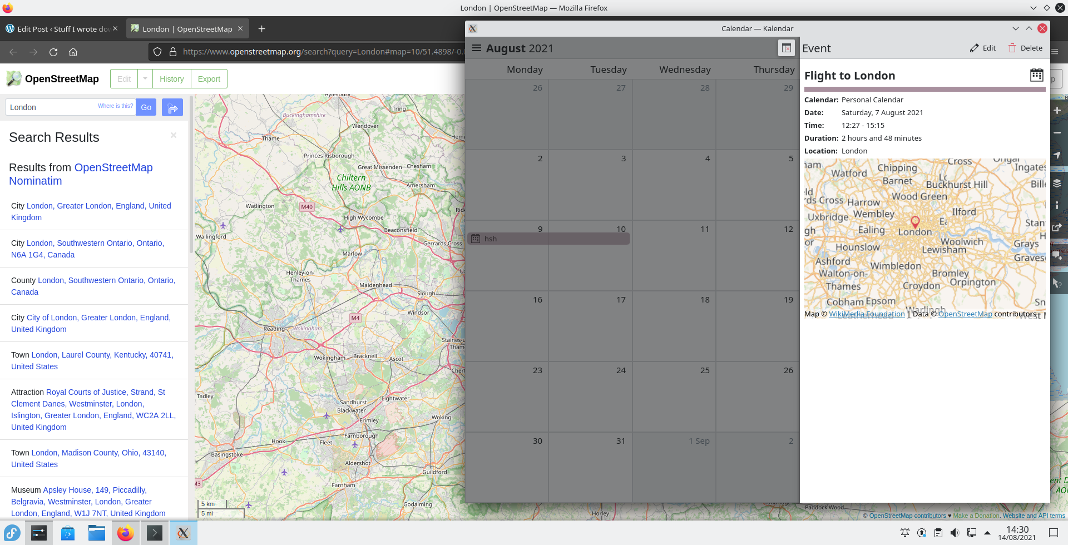Image resolution: width=1068 pixels, height=545 pixels.
Task: Click OpenStreetMap show my location arrow
Action: click(x=1057, y=155)
